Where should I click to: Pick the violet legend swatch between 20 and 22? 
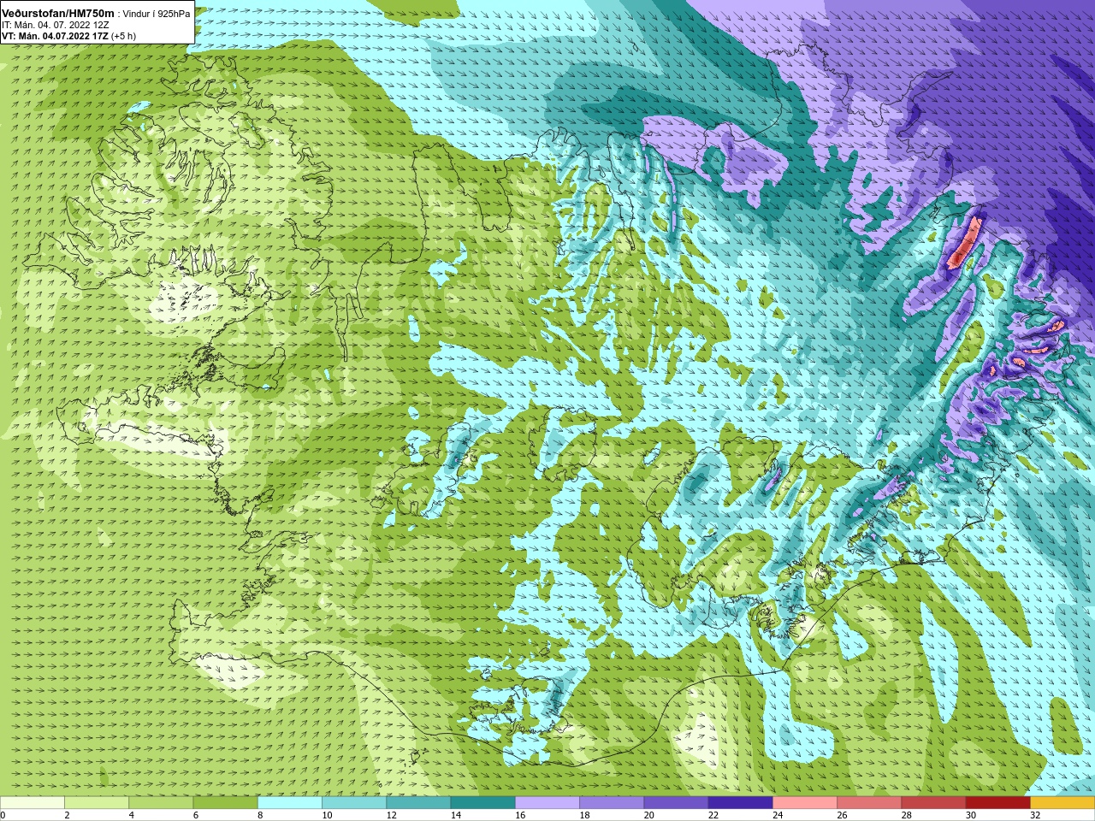[x=676, y=803]
